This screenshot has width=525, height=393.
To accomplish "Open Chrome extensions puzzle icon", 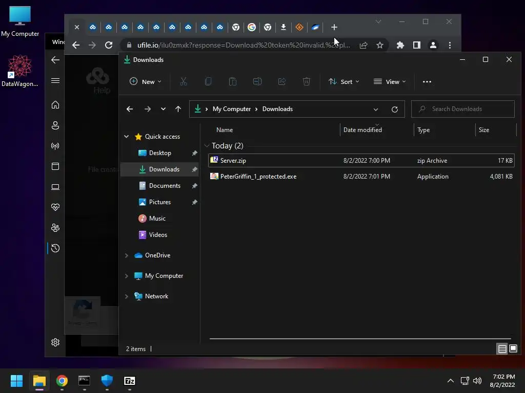I will (400, 45).
